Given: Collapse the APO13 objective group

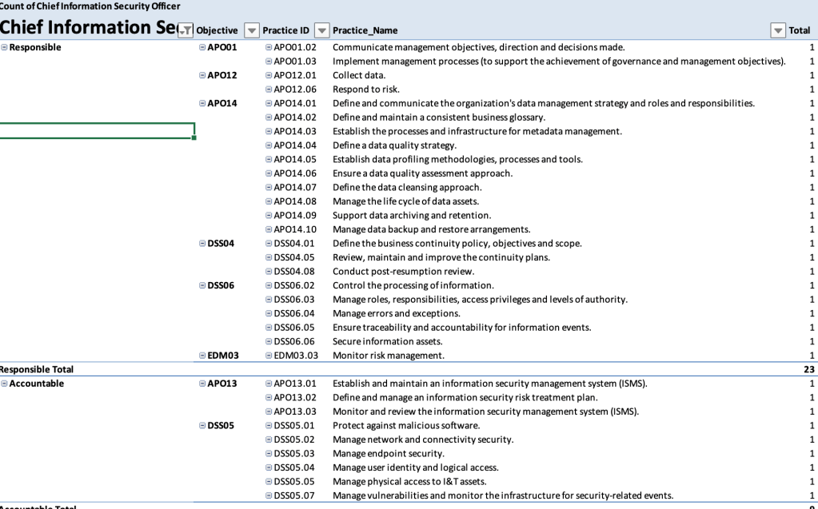Looking at the screenshot, I should 202,384.
